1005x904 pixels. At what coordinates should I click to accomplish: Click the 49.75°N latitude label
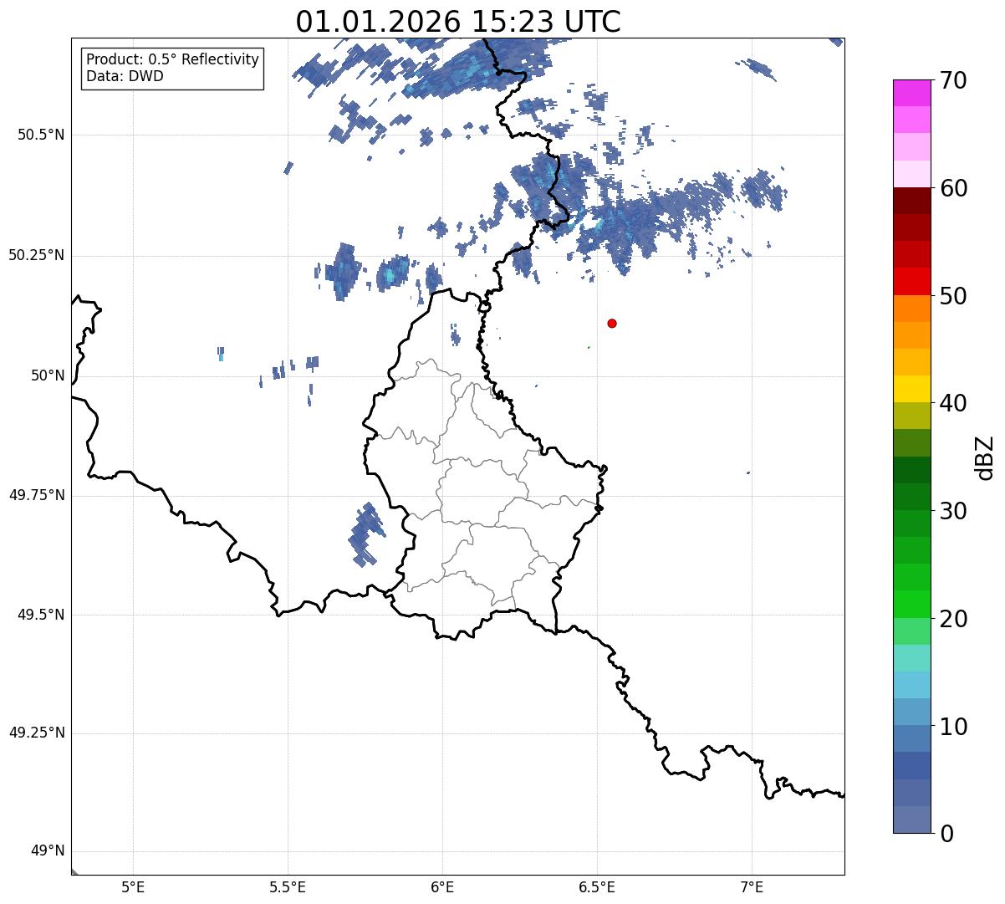37,495
